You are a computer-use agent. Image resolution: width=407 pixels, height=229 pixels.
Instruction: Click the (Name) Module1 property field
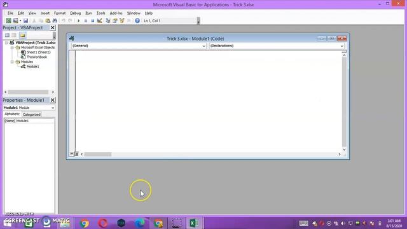coord(29,121)
